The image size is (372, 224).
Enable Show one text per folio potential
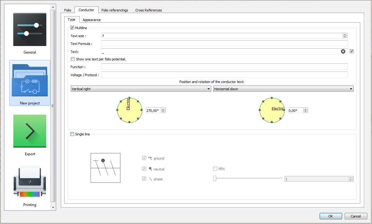(x=73, y=59)
